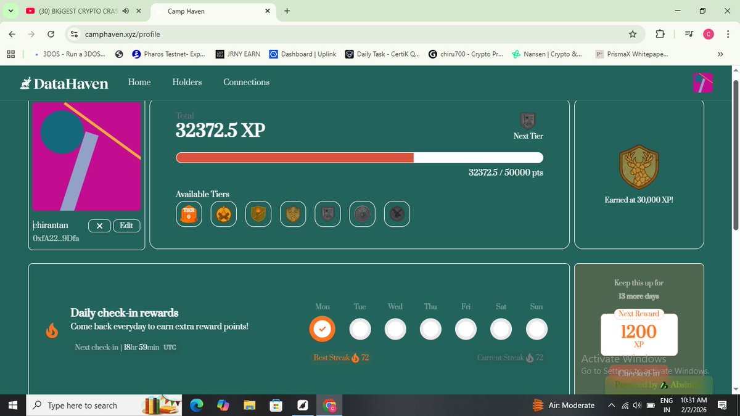Click the DataHaven logo
This screenshot has height=416, width=740.
tap(64, 83)
